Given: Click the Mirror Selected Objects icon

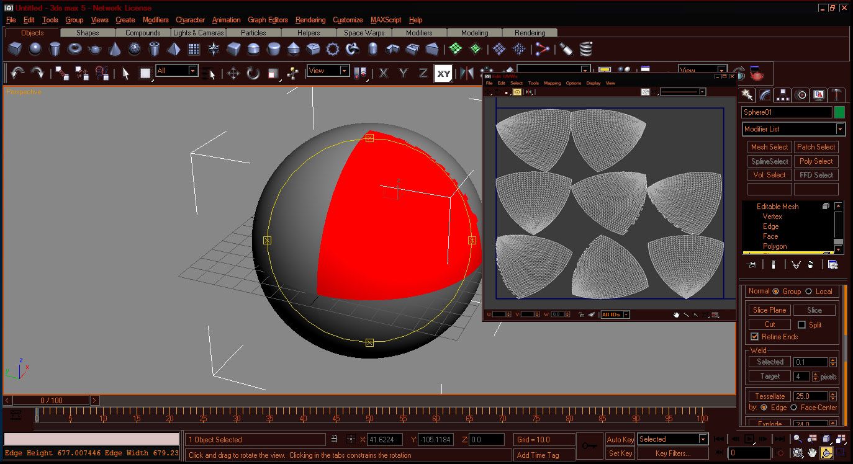Looking at the screenshot, I should click(x=467, y=73).
